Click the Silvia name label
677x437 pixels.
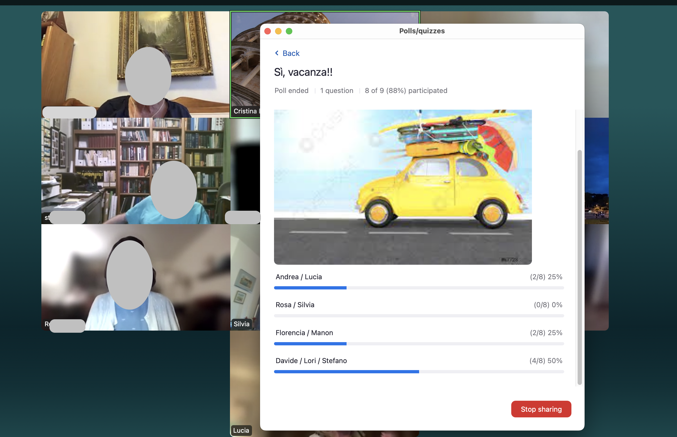click(x=241, y=324)
